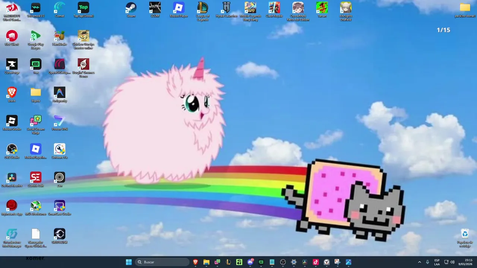Open the Voicemod V3 desktop shortcut
477x268 pixels.
35,10
